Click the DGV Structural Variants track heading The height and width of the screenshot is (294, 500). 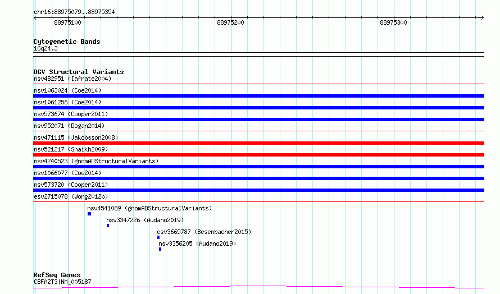click(x=79, y=72)
